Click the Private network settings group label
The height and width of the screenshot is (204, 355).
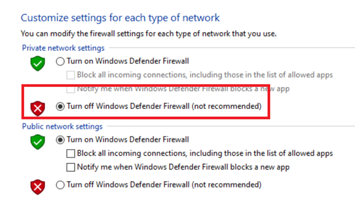63,48
